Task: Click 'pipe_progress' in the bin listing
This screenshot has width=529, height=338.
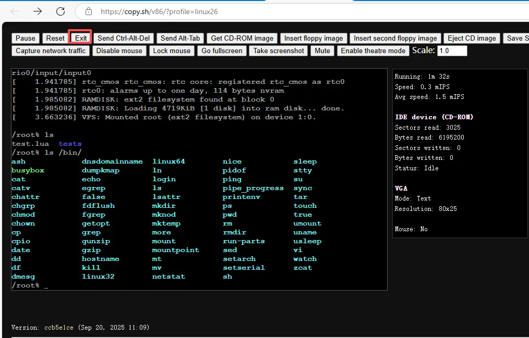Action: coord(253,188)
